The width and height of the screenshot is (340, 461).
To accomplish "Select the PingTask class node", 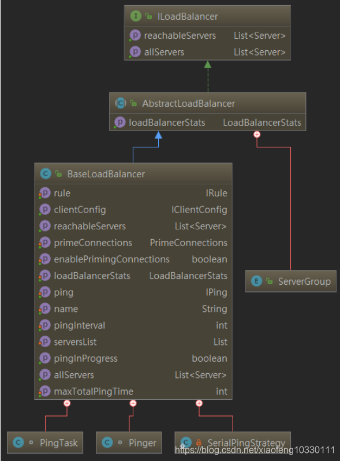I will point(45,442).
